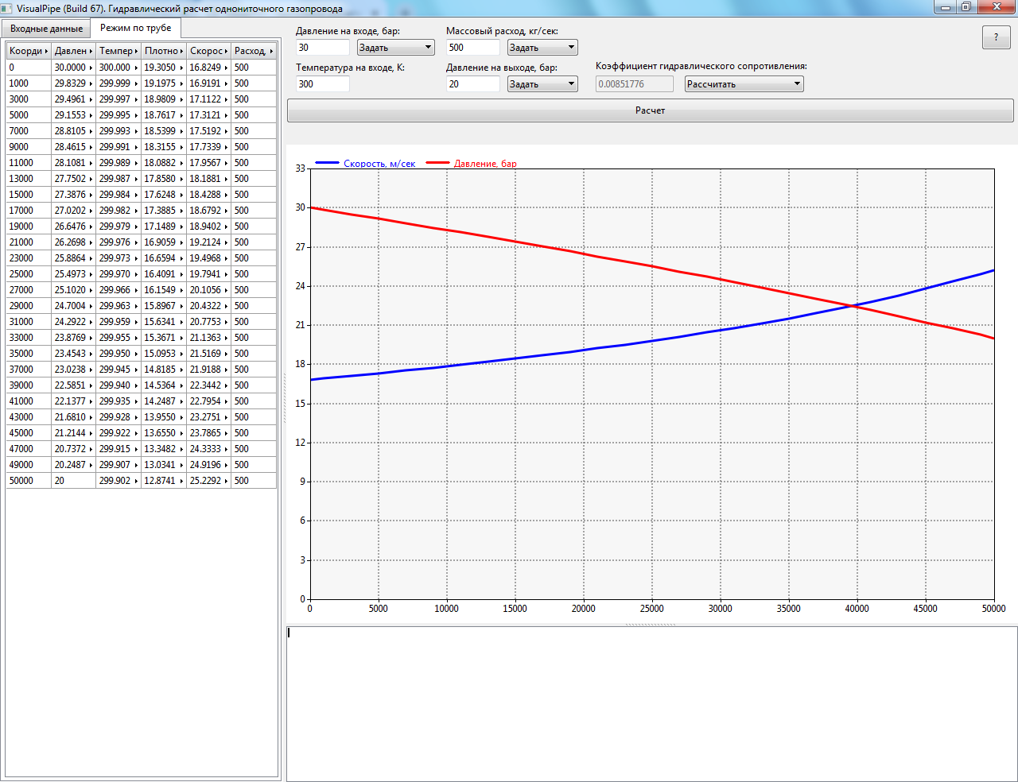
Task: Select the density cell 16.6594
Action: click(164, 258)
